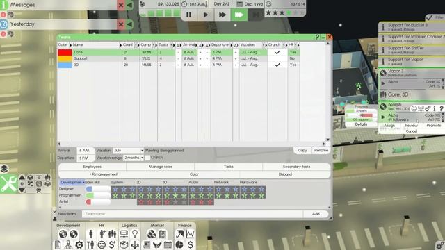445x250 pixels.
Task: Click the S-plus salary icon
Action: coord(113,244)
